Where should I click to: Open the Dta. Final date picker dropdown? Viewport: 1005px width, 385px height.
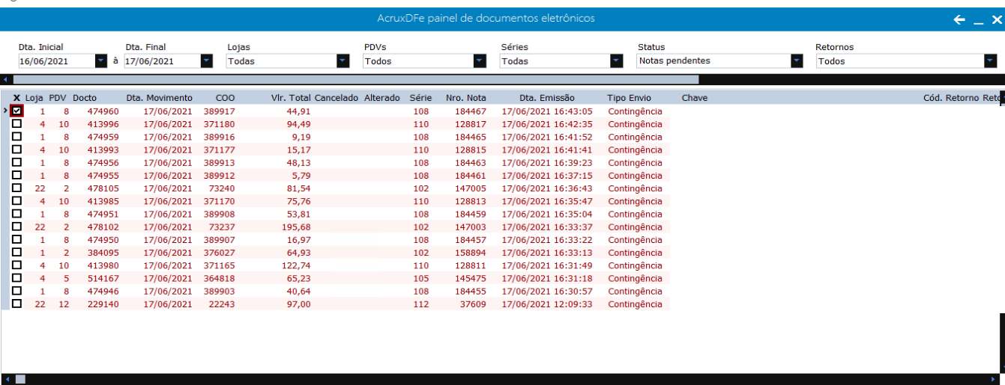[207, 61]
